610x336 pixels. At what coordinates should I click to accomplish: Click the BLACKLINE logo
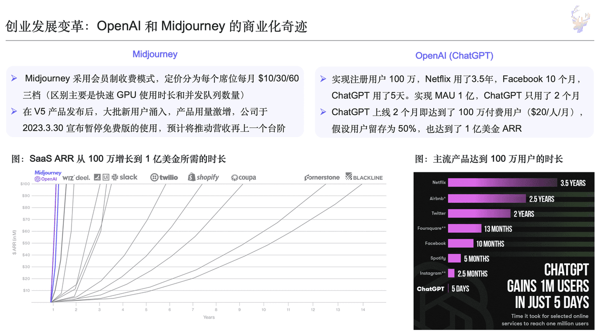click(x=364, y=177)
